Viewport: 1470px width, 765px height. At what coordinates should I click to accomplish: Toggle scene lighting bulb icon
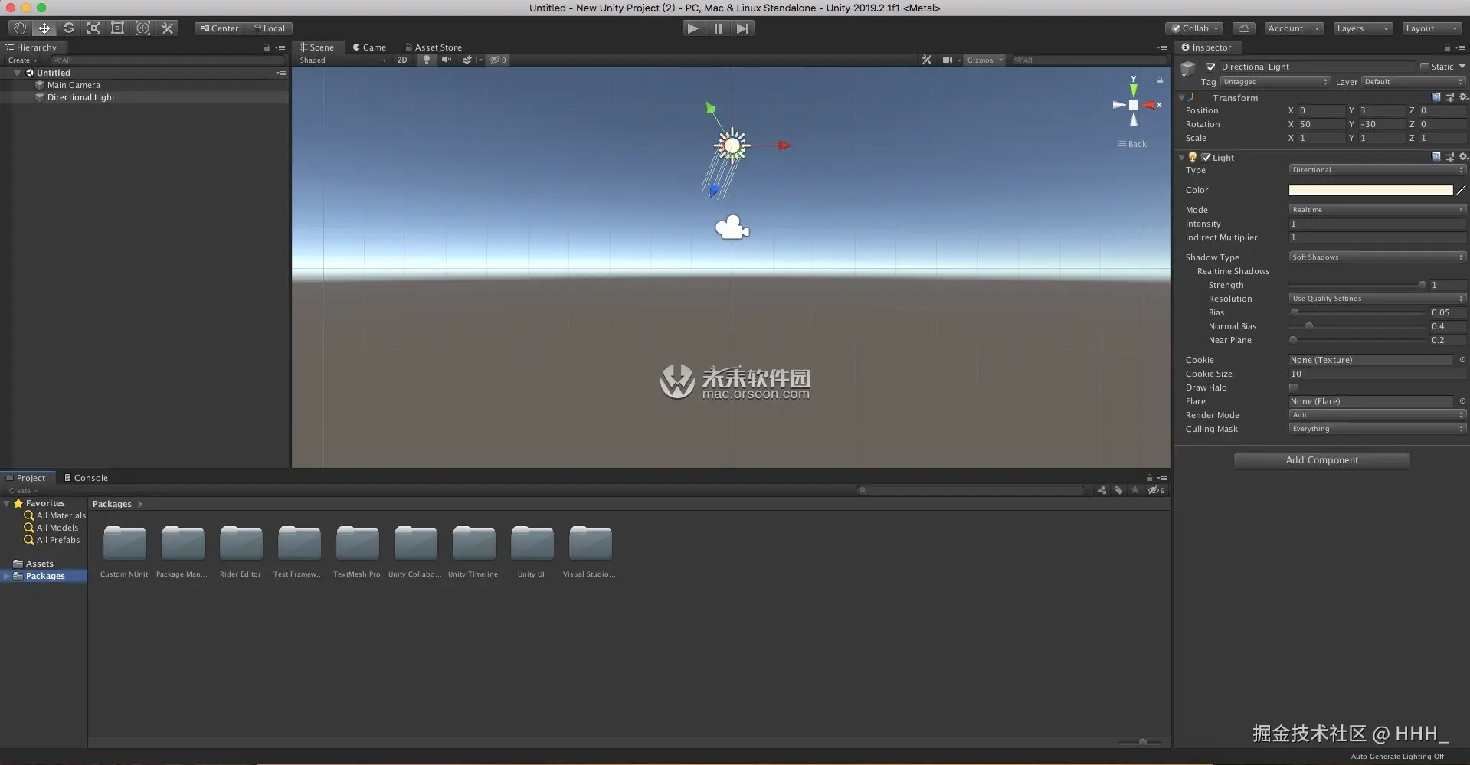[427, 60]
